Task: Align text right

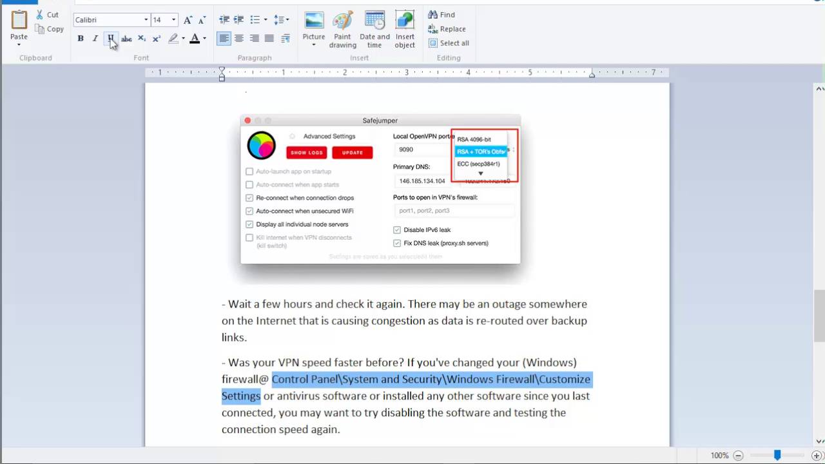Action: (255, 39)
